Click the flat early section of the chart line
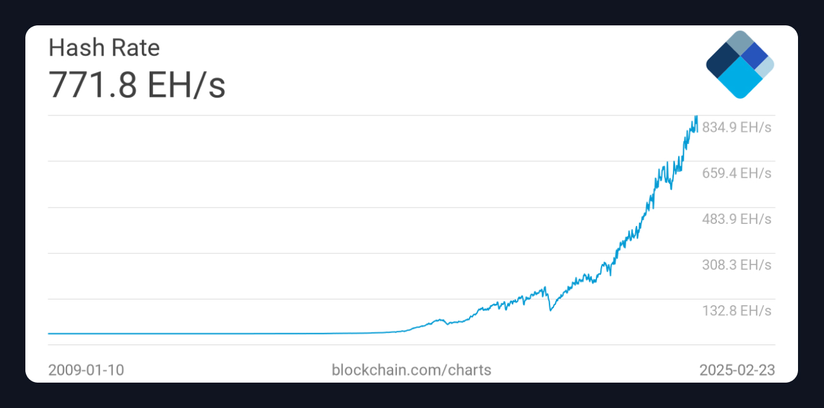The image size is (824, 408). pos(190,333)
